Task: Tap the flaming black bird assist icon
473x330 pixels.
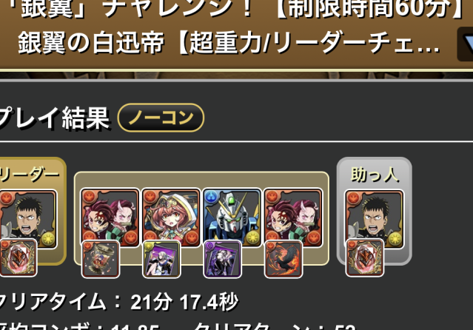Action: [x=284, y=259]
